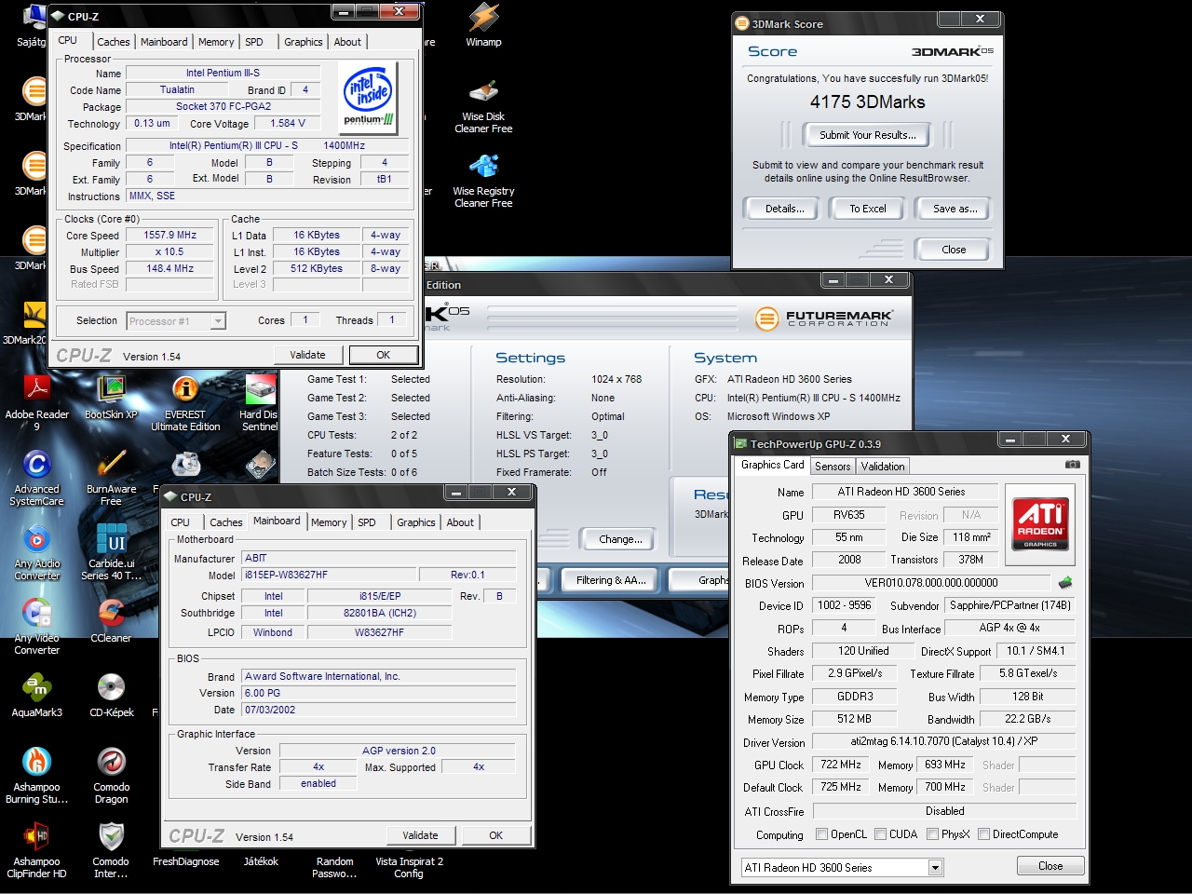Expand ATI Radeon HD 3600 Series dropdown

point(935,868)
